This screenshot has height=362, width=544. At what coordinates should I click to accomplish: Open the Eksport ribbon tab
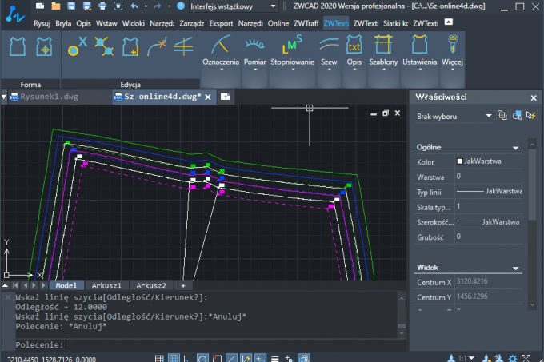[221, 23]
